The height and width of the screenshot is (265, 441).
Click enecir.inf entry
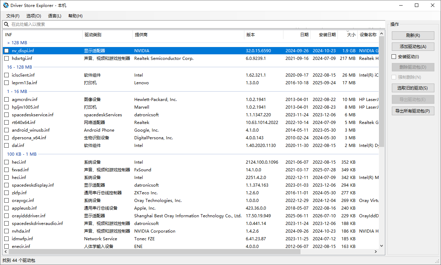21,247
